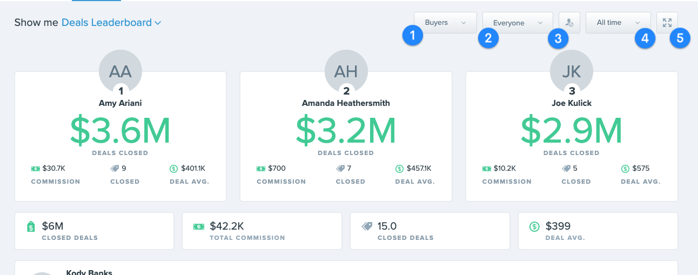Open the All time date range dropdown
698x275 pixels.
(x=618, y=23)
